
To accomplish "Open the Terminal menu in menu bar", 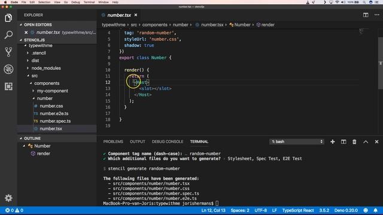I will (89, 2).
